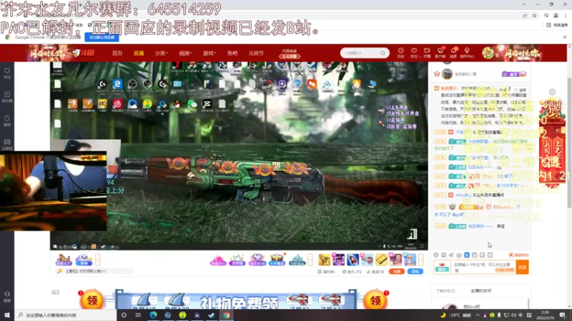Open the 任务大厅 task hall icon
The height and width of the screenshot is (321, 572).
pos(64,260)
